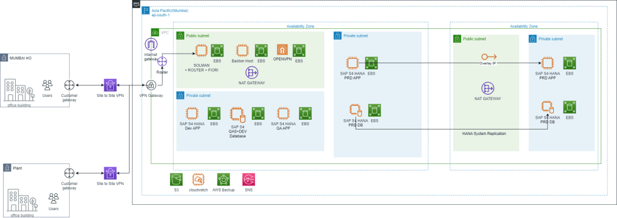The height and width of the screenshot is (218, 617).
Task: Select the SAP S4 HANA Dev APP instance
Action: [192, 113]
